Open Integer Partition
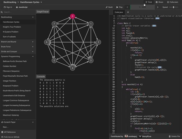Screen dimensions: 182x139 pos(18,81)
